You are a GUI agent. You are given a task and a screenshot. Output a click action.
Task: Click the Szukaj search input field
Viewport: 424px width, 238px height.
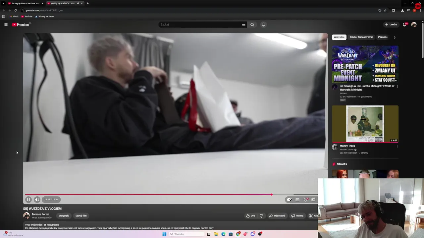pyautogui.click(x=200, y=24)
